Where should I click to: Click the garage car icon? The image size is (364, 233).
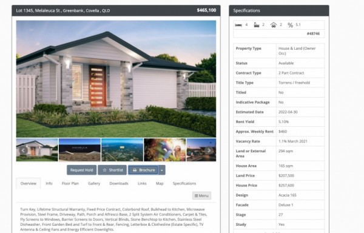(x=274, y=25)
